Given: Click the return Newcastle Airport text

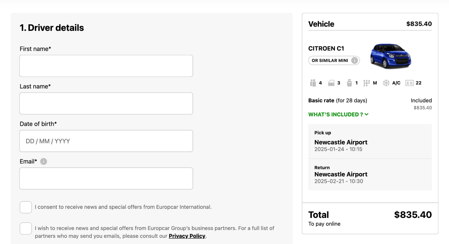Looking at the screenshot, I should click(x=341, y=174).
